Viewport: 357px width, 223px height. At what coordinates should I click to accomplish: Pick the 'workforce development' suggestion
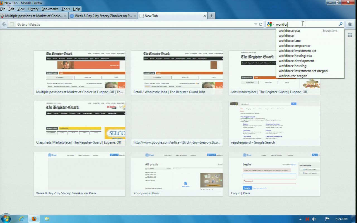296,61
